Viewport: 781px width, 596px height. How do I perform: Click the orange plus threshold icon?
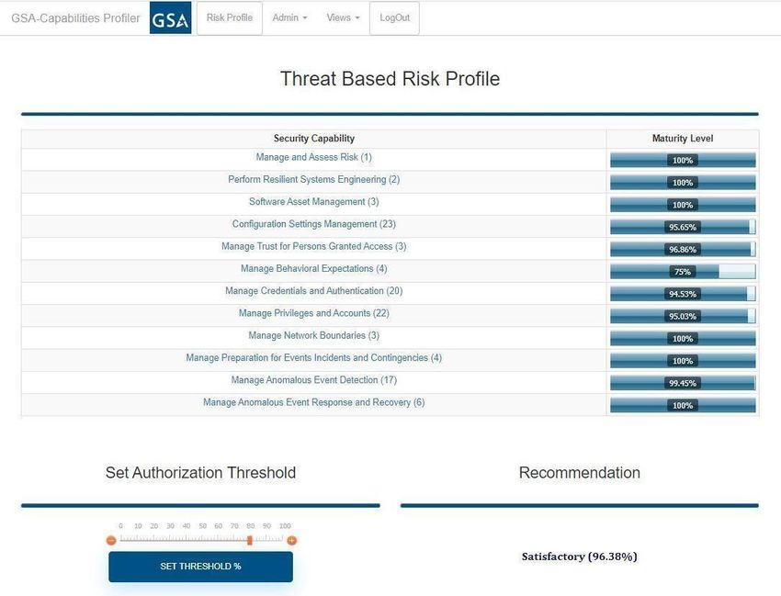(x=292, y=540)
